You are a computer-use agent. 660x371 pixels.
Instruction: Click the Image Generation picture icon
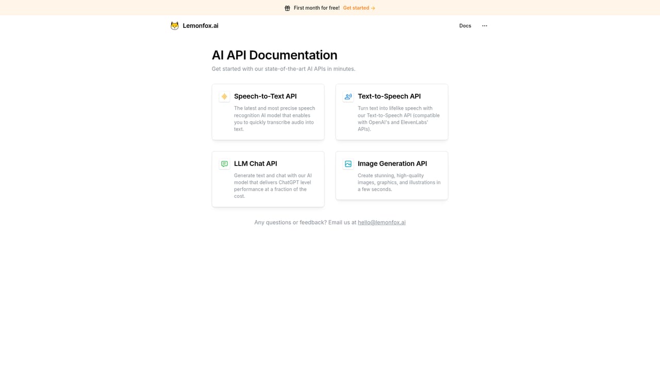click(348, 164)
